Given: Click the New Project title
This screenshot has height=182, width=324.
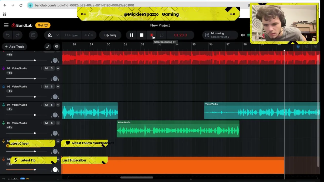Looking at the screenshot, I should 160,25.
